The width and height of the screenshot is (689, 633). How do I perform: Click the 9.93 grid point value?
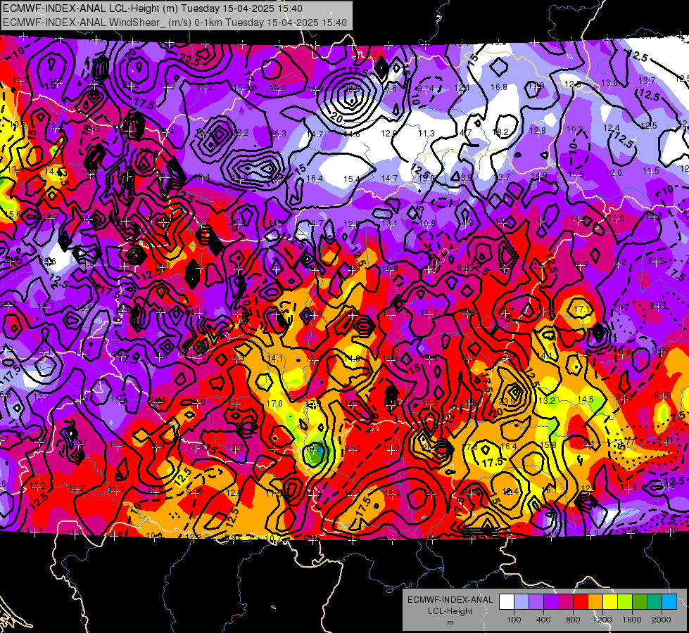pos(624,397)
